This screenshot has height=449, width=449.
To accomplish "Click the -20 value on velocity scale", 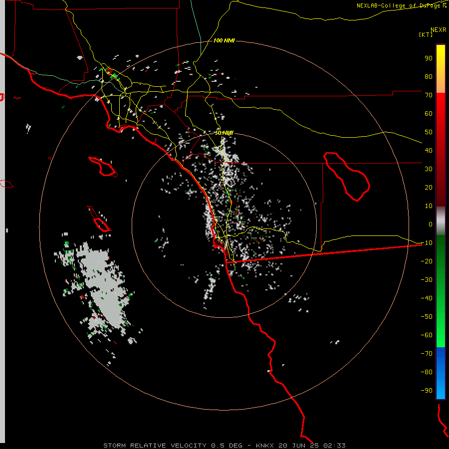I will 427,261.
